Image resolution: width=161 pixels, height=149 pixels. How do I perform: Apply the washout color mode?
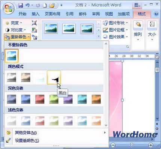[40, 77]
